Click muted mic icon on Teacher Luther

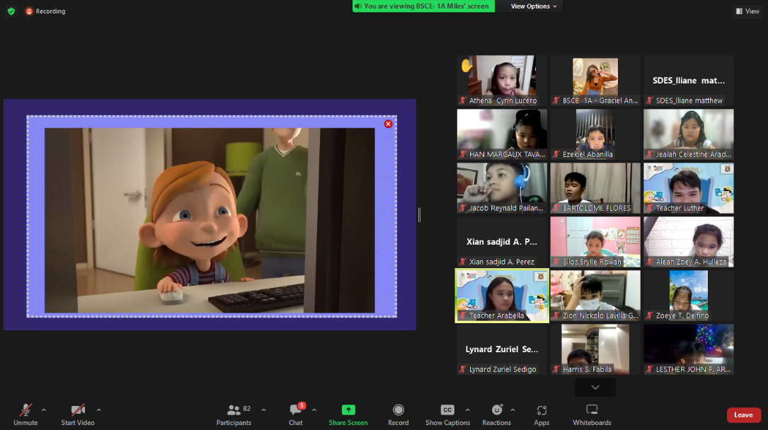point(650,209)
